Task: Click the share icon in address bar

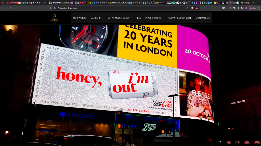Action: [x=187, y=8]
